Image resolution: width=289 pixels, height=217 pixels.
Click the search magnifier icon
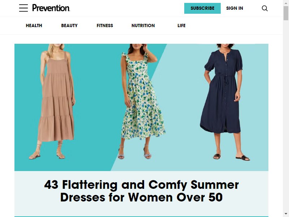click(265, 8)
